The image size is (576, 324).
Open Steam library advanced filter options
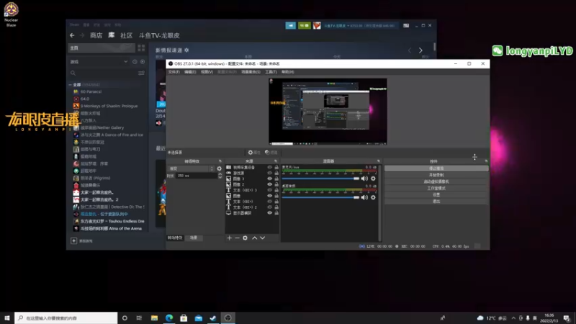coord(141,73)
